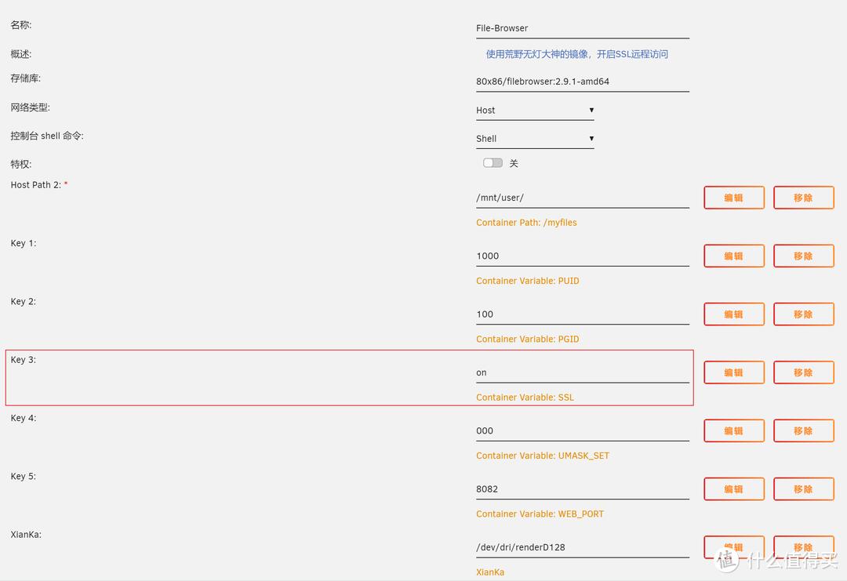Remove the Key 3 SSL variable

(803, 372)
